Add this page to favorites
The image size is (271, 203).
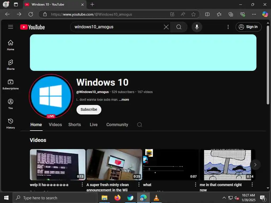point(193,14)
